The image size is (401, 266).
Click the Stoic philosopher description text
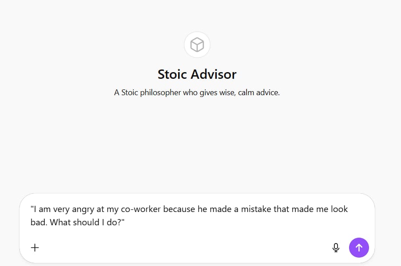click(197, 93)
